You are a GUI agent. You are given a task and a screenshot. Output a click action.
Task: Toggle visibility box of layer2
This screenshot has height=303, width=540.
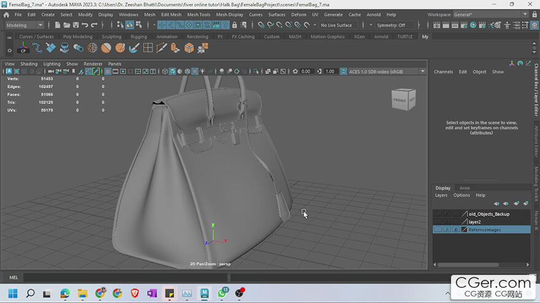click(x=438, y=222)
